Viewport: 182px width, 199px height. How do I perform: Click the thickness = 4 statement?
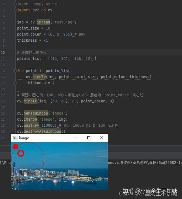pos(40,83)
